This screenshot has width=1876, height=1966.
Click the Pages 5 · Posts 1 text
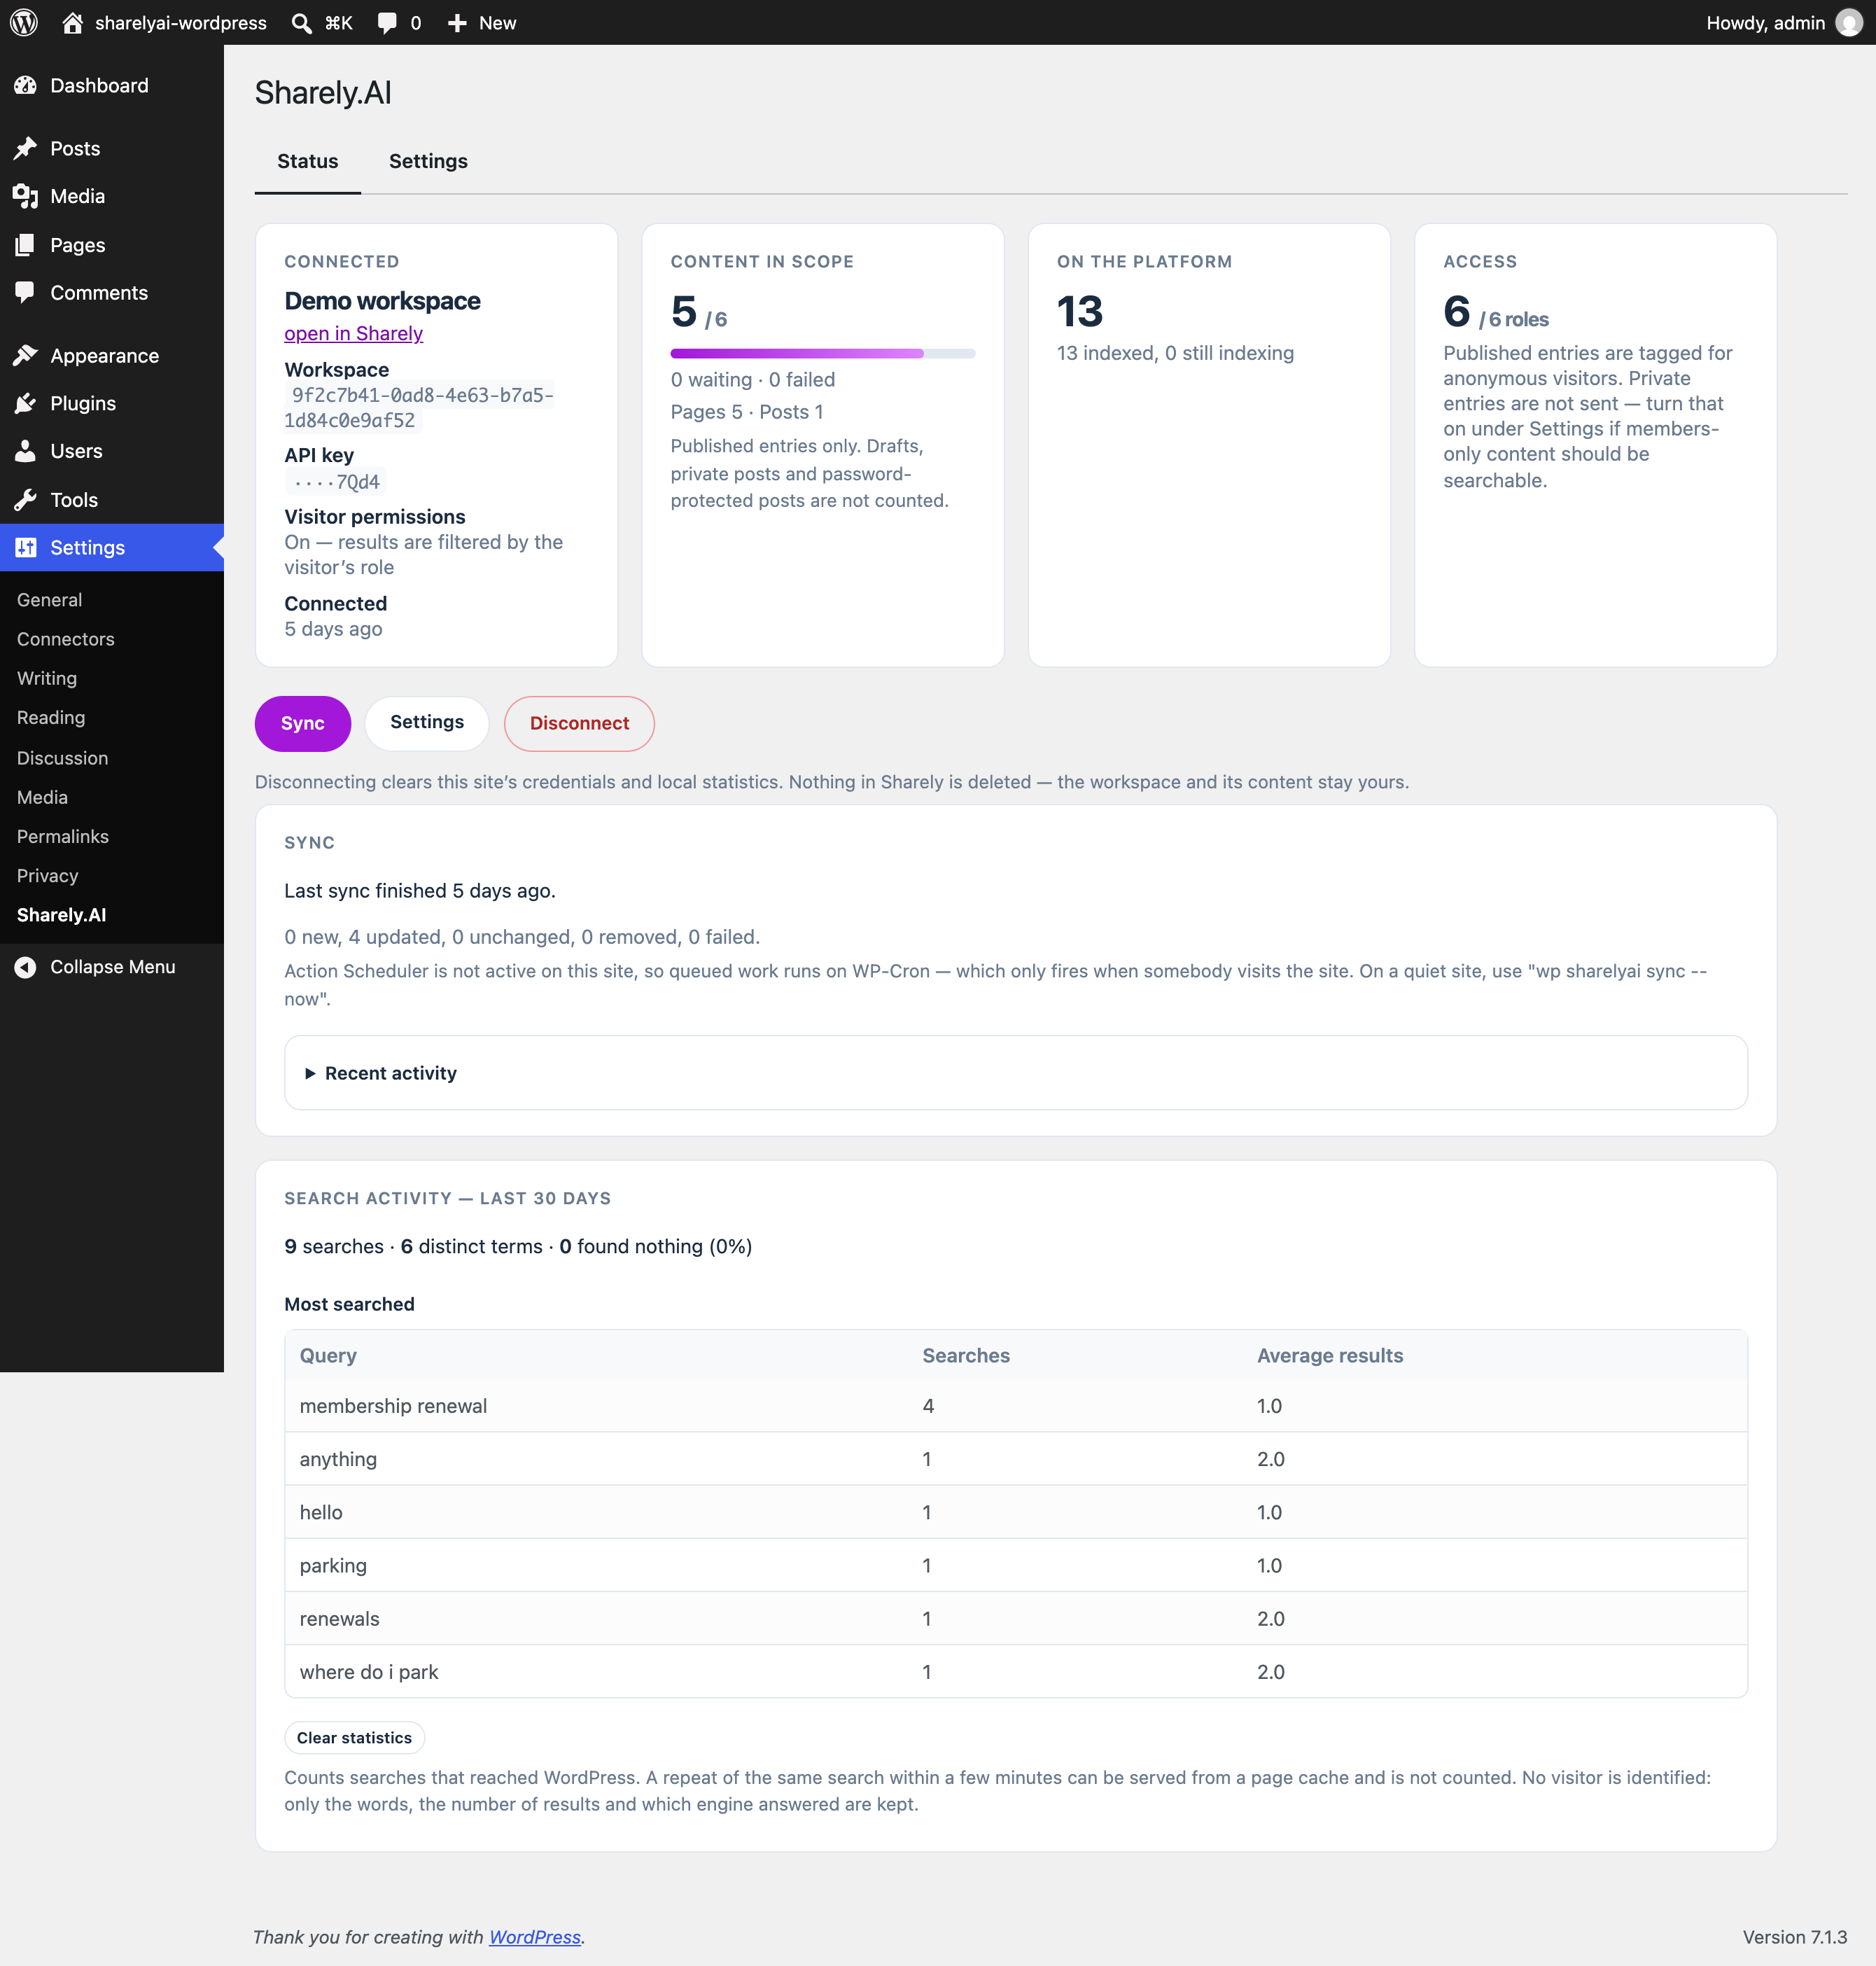[x=746, y=411]
